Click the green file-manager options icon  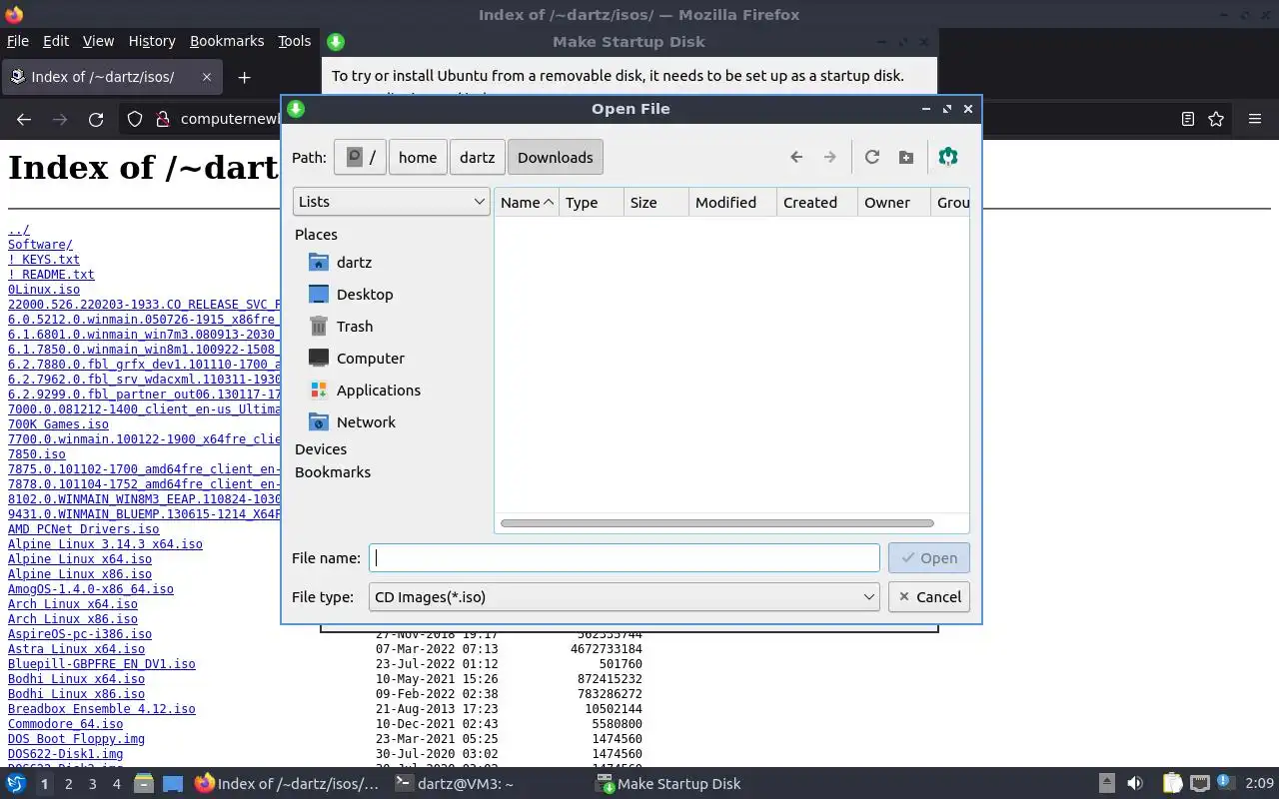tap(948, 157)
